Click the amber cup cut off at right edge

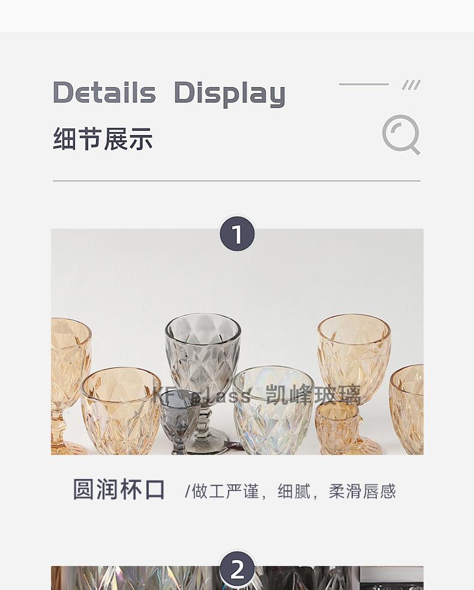tap(406, 409)
